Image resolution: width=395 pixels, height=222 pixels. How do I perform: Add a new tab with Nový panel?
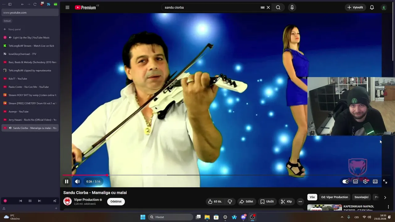coord(30,29)
